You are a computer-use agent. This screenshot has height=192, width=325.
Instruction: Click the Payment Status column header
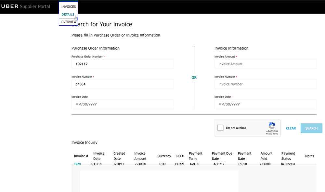click(288, 156)
